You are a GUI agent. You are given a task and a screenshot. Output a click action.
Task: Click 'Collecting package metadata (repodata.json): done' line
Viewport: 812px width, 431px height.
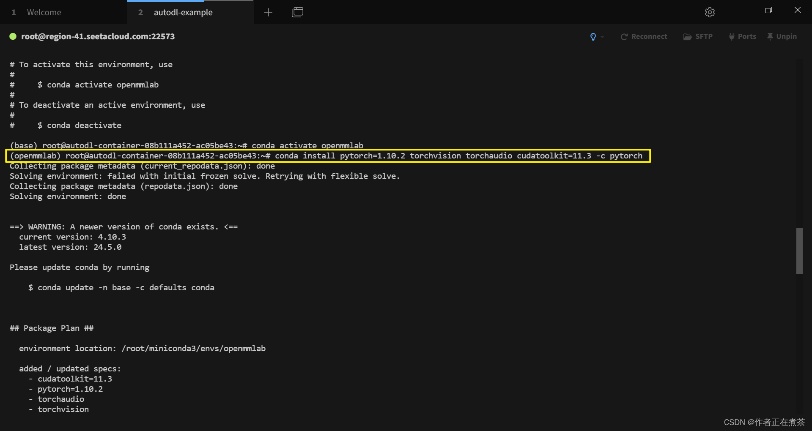point(123,186)
